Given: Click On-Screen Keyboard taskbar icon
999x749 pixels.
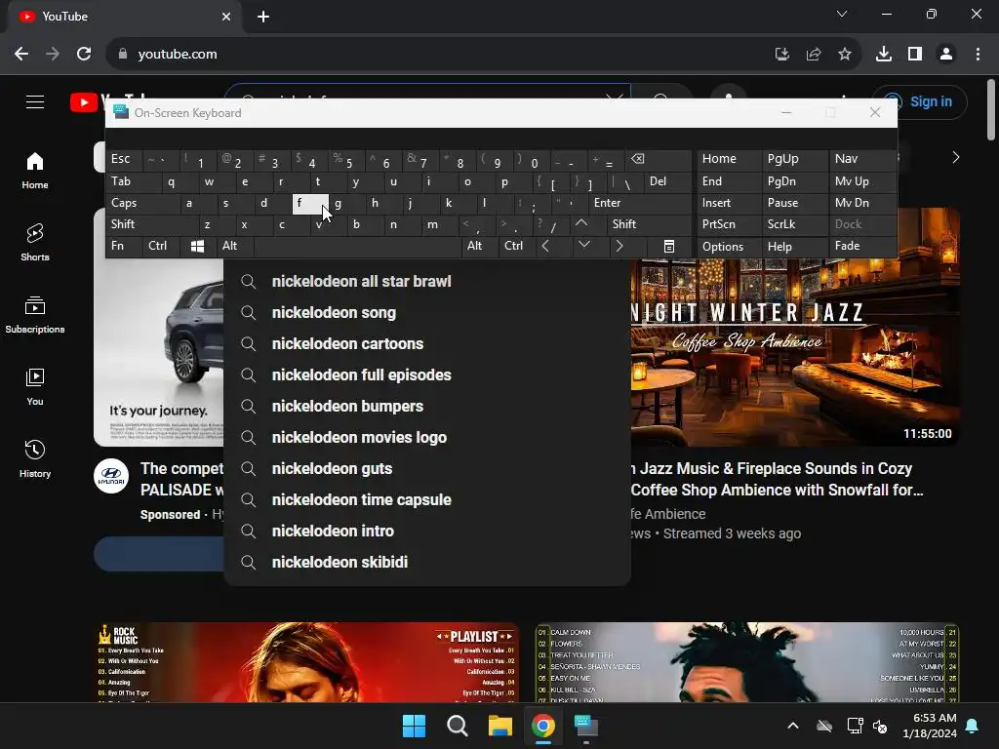Looking at the screenshot, I should pos(586,726).
